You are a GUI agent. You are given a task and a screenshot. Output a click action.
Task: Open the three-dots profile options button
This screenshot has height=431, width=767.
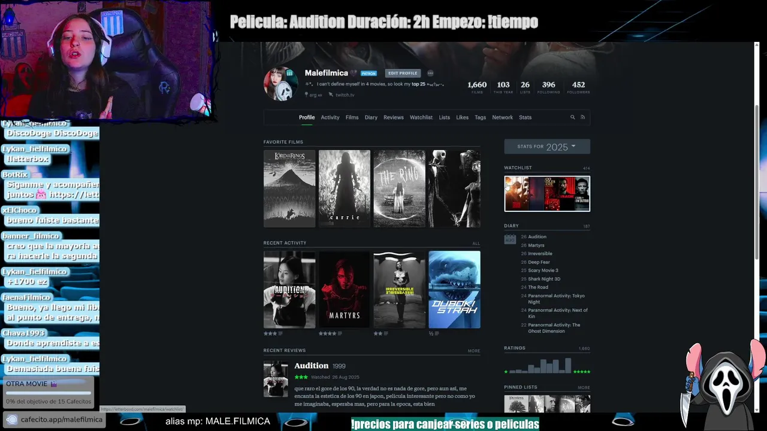[x=430, y=73]
